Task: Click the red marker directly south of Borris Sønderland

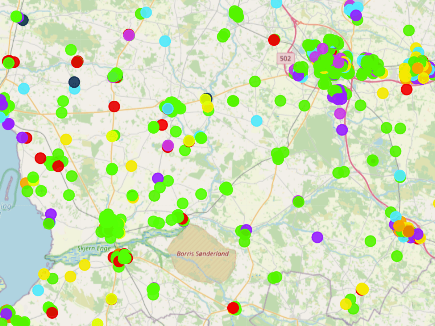Action: (x=233, y=308)
